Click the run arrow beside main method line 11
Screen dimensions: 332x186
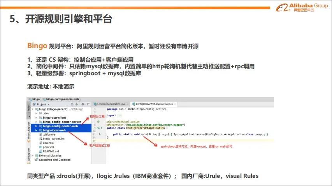click(x=100, y=134)
